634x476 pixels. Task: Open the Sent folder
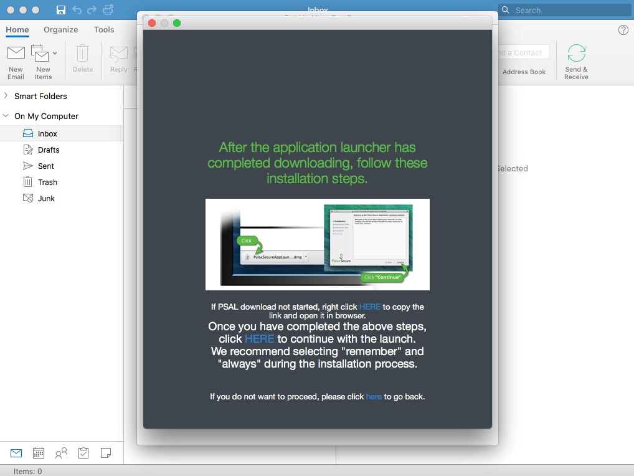[x=62, y=166]
